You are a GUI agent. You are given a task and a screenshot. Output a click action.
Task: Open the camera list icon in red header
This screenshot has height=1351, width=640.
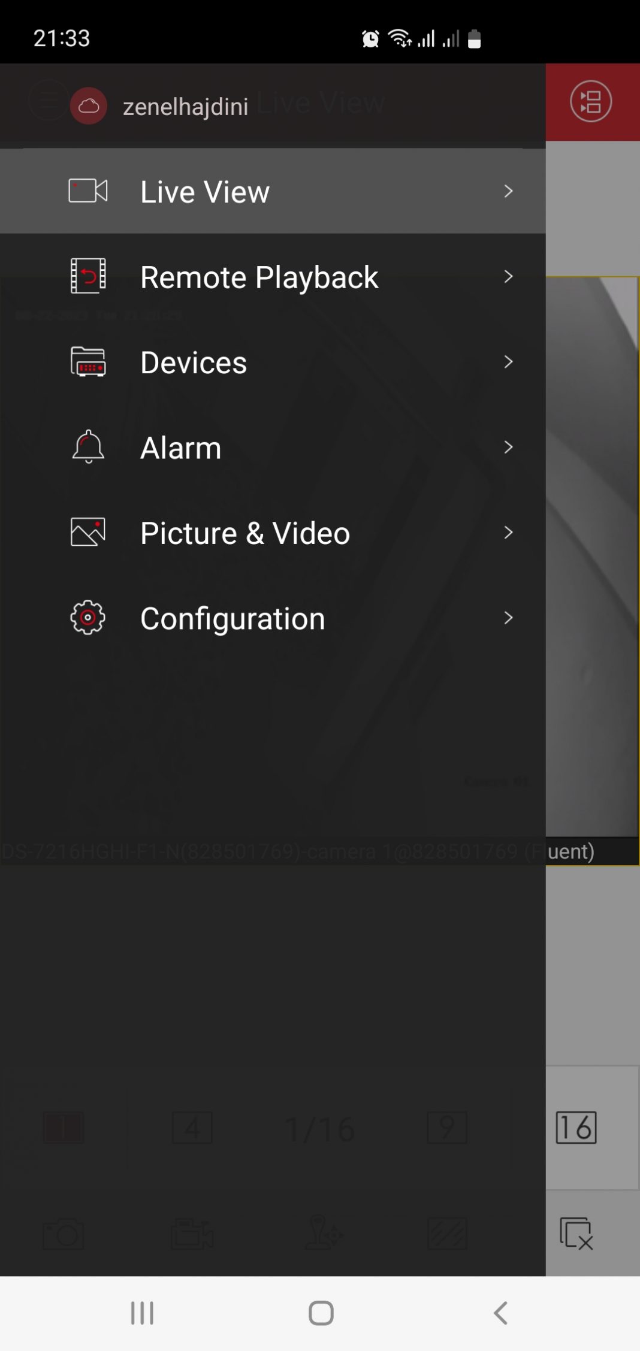tap(591, 101)
